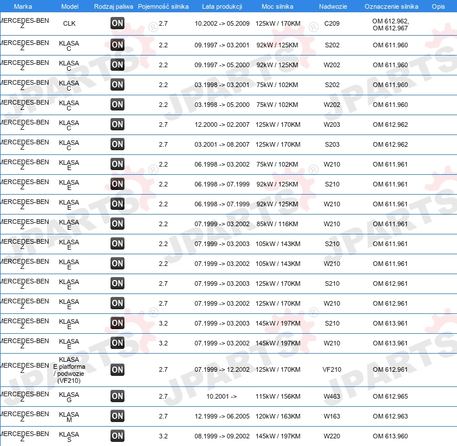The height and width of the screenshot is (446, 457).
Task: Select engine capacity 3.2 in the W220 row
Action: 163,436
